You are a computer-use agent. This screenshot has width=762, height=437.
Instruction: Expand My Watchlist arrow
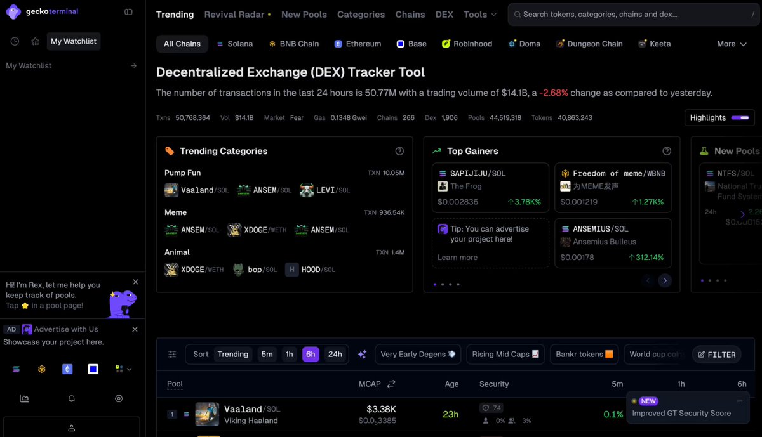tap(133, 66)
